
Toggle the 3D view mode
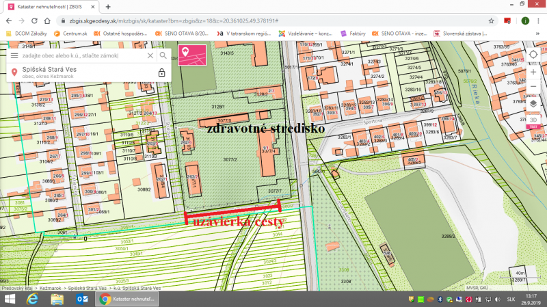pos(533,120)
